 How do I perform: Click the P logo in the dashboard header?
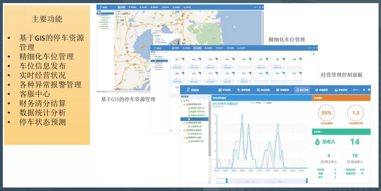coord(188,89)
